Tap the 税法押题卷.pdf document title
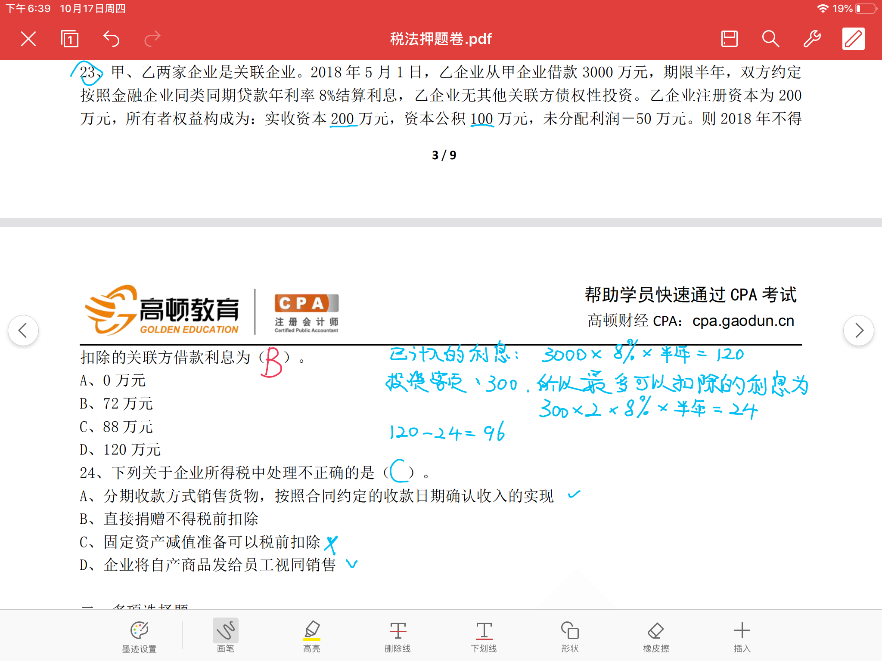 pos(441,39)
